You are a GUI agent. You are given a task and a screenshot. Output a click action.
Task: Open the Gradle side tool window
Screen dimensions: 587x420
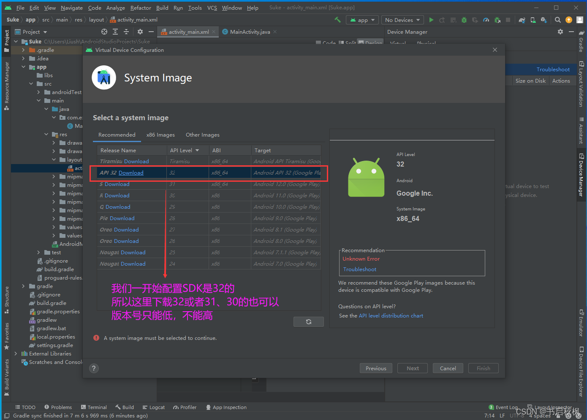582,41
